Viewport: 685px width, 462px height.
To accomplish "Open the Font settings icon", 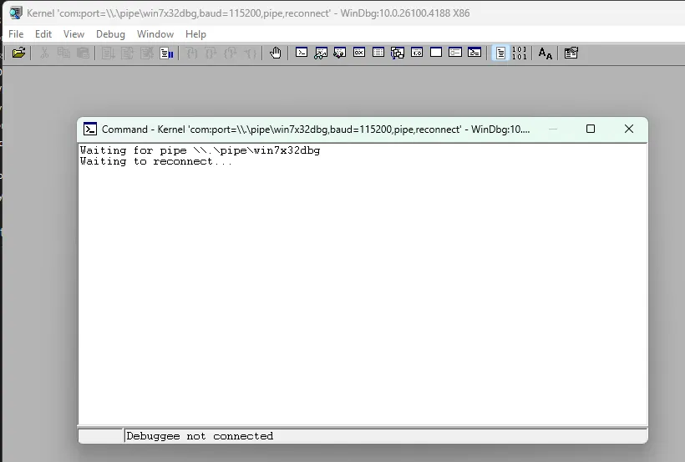I will [545, 53].
